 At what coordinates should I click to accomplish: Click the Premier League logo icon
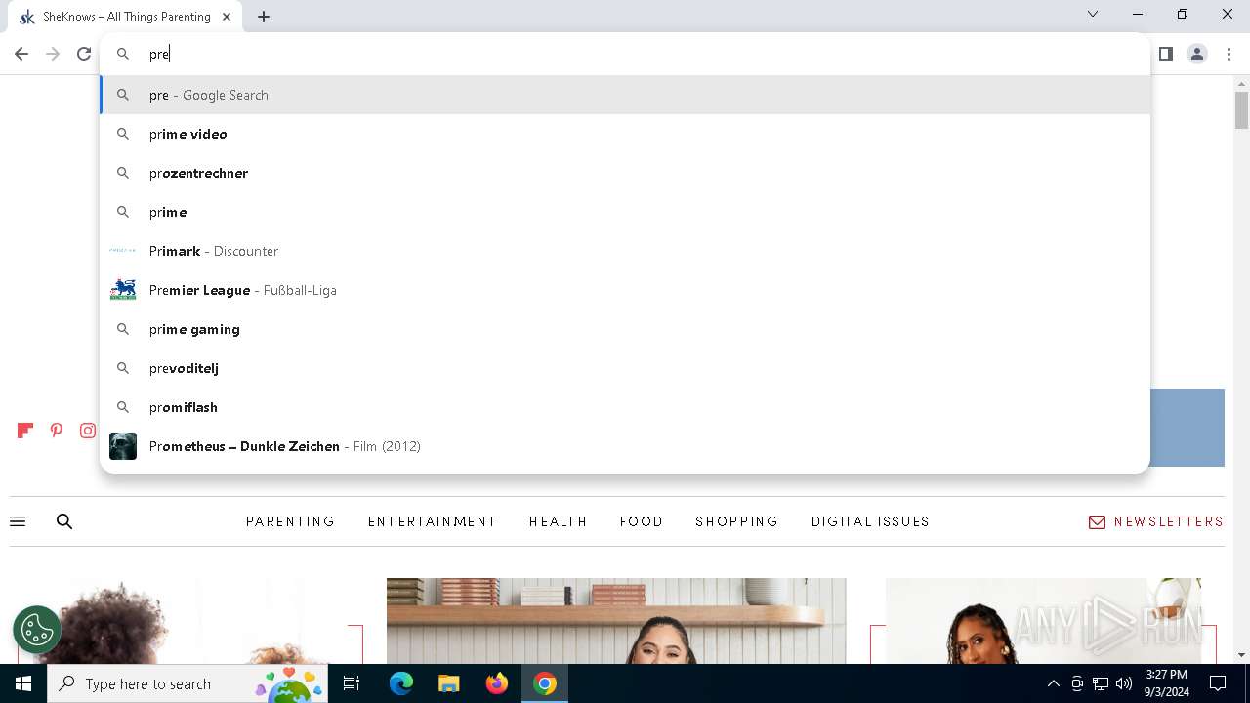[123, 290]
